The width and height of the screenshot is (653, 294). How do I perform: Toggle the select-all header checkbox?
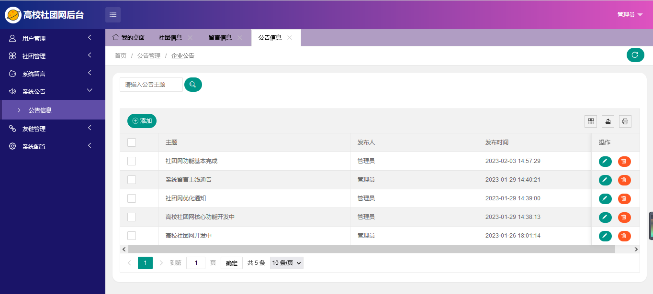point(132,142)
